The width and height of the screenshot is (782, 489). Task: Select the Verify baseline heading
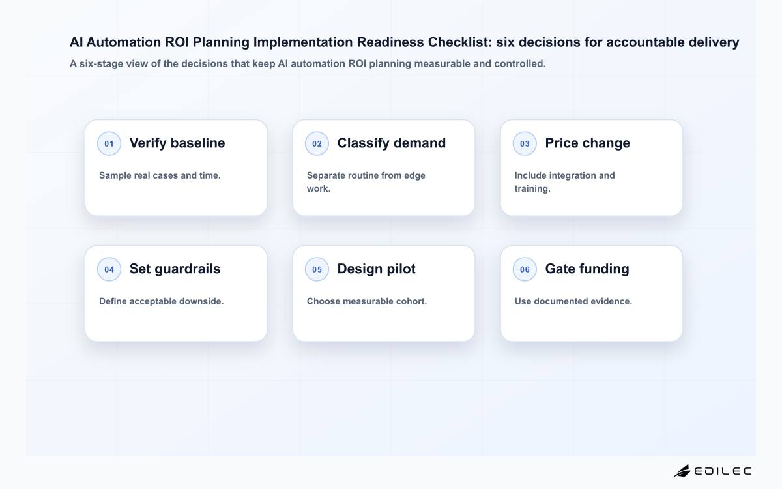177,143
